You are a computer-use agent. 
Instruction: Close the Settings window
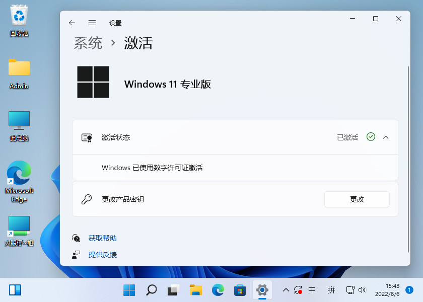pyautogui.click(x=399, y=19)
